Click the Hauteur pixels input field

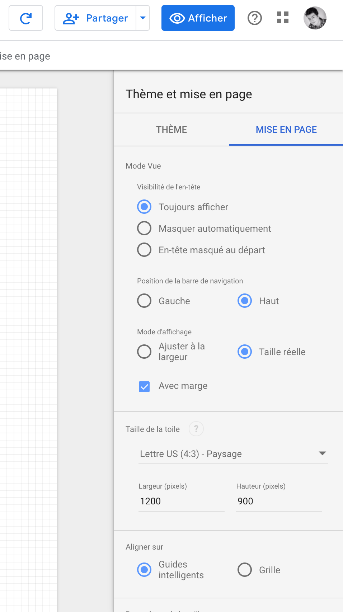click(x=279, y=501)
